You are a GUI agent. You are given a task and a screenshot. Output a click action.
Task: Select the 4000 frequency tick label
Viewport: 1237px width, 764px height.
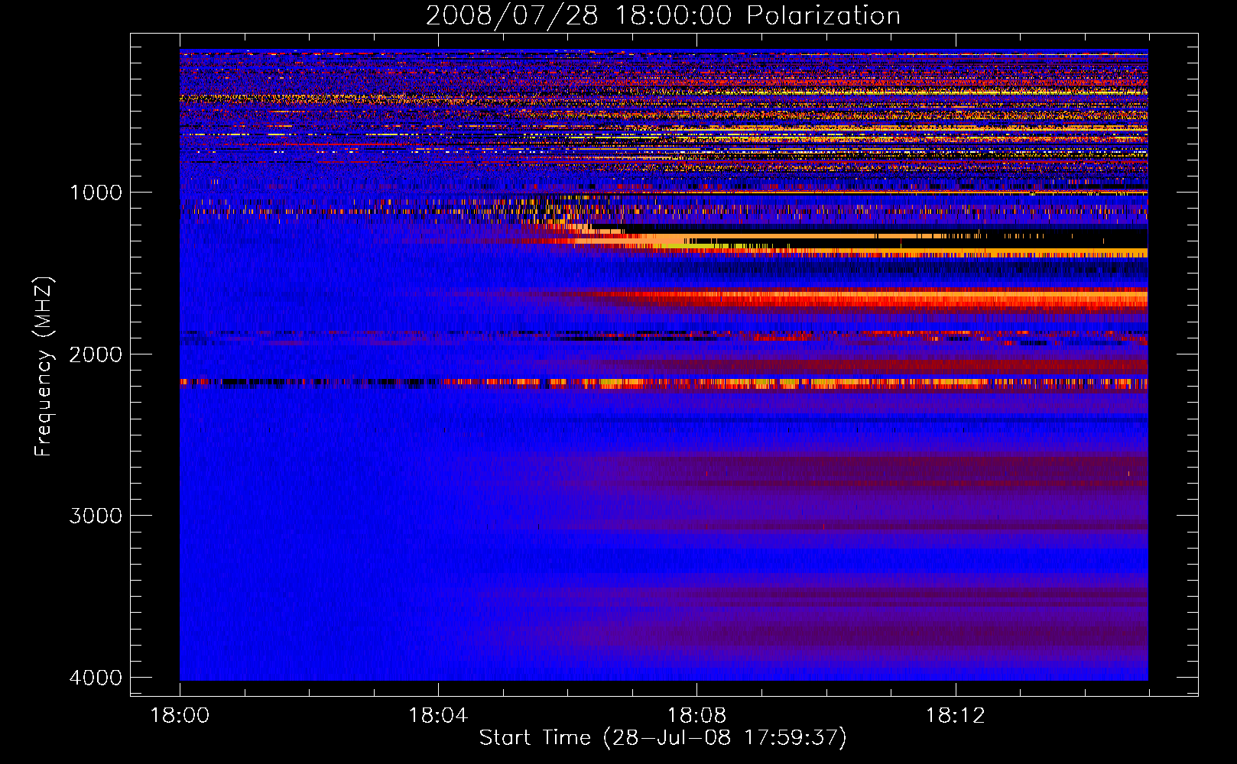(x=96, y=678)
